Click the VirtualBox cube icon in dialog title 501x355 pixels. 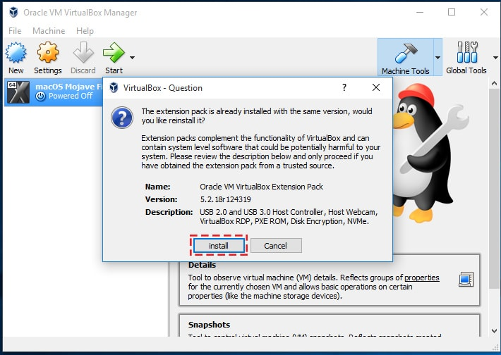(114, 87)
